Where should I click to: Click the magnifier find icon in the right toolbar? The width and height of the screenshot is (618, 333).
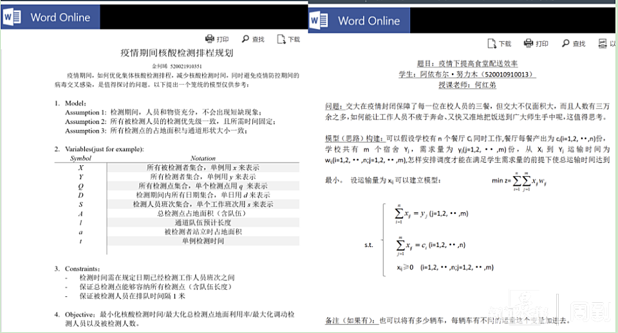tap(565, 43)
